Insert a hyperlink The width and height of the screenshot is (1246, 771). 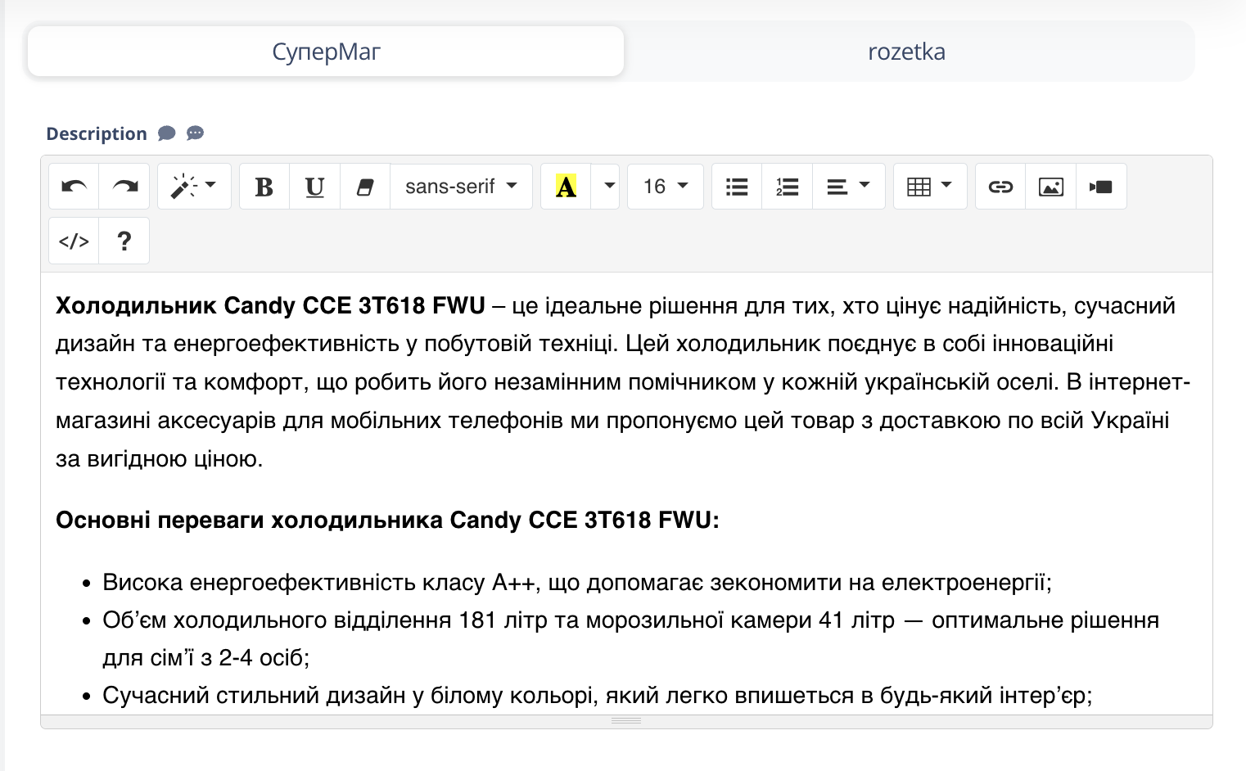pyautogui.click(x=1000, y=187)
